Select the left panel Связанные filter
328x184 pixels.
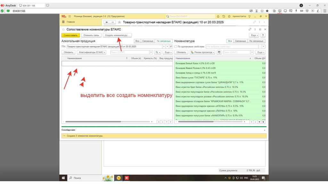tap(148, 41)
